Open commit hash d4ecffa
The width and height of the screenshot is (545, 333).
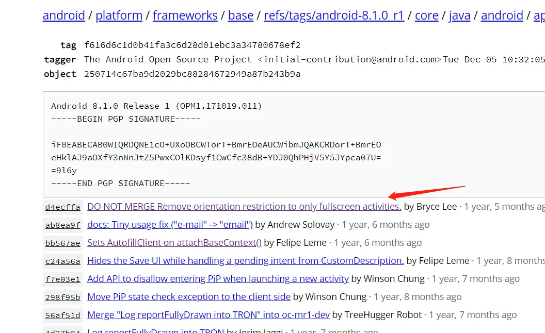(x=62, y=207)
